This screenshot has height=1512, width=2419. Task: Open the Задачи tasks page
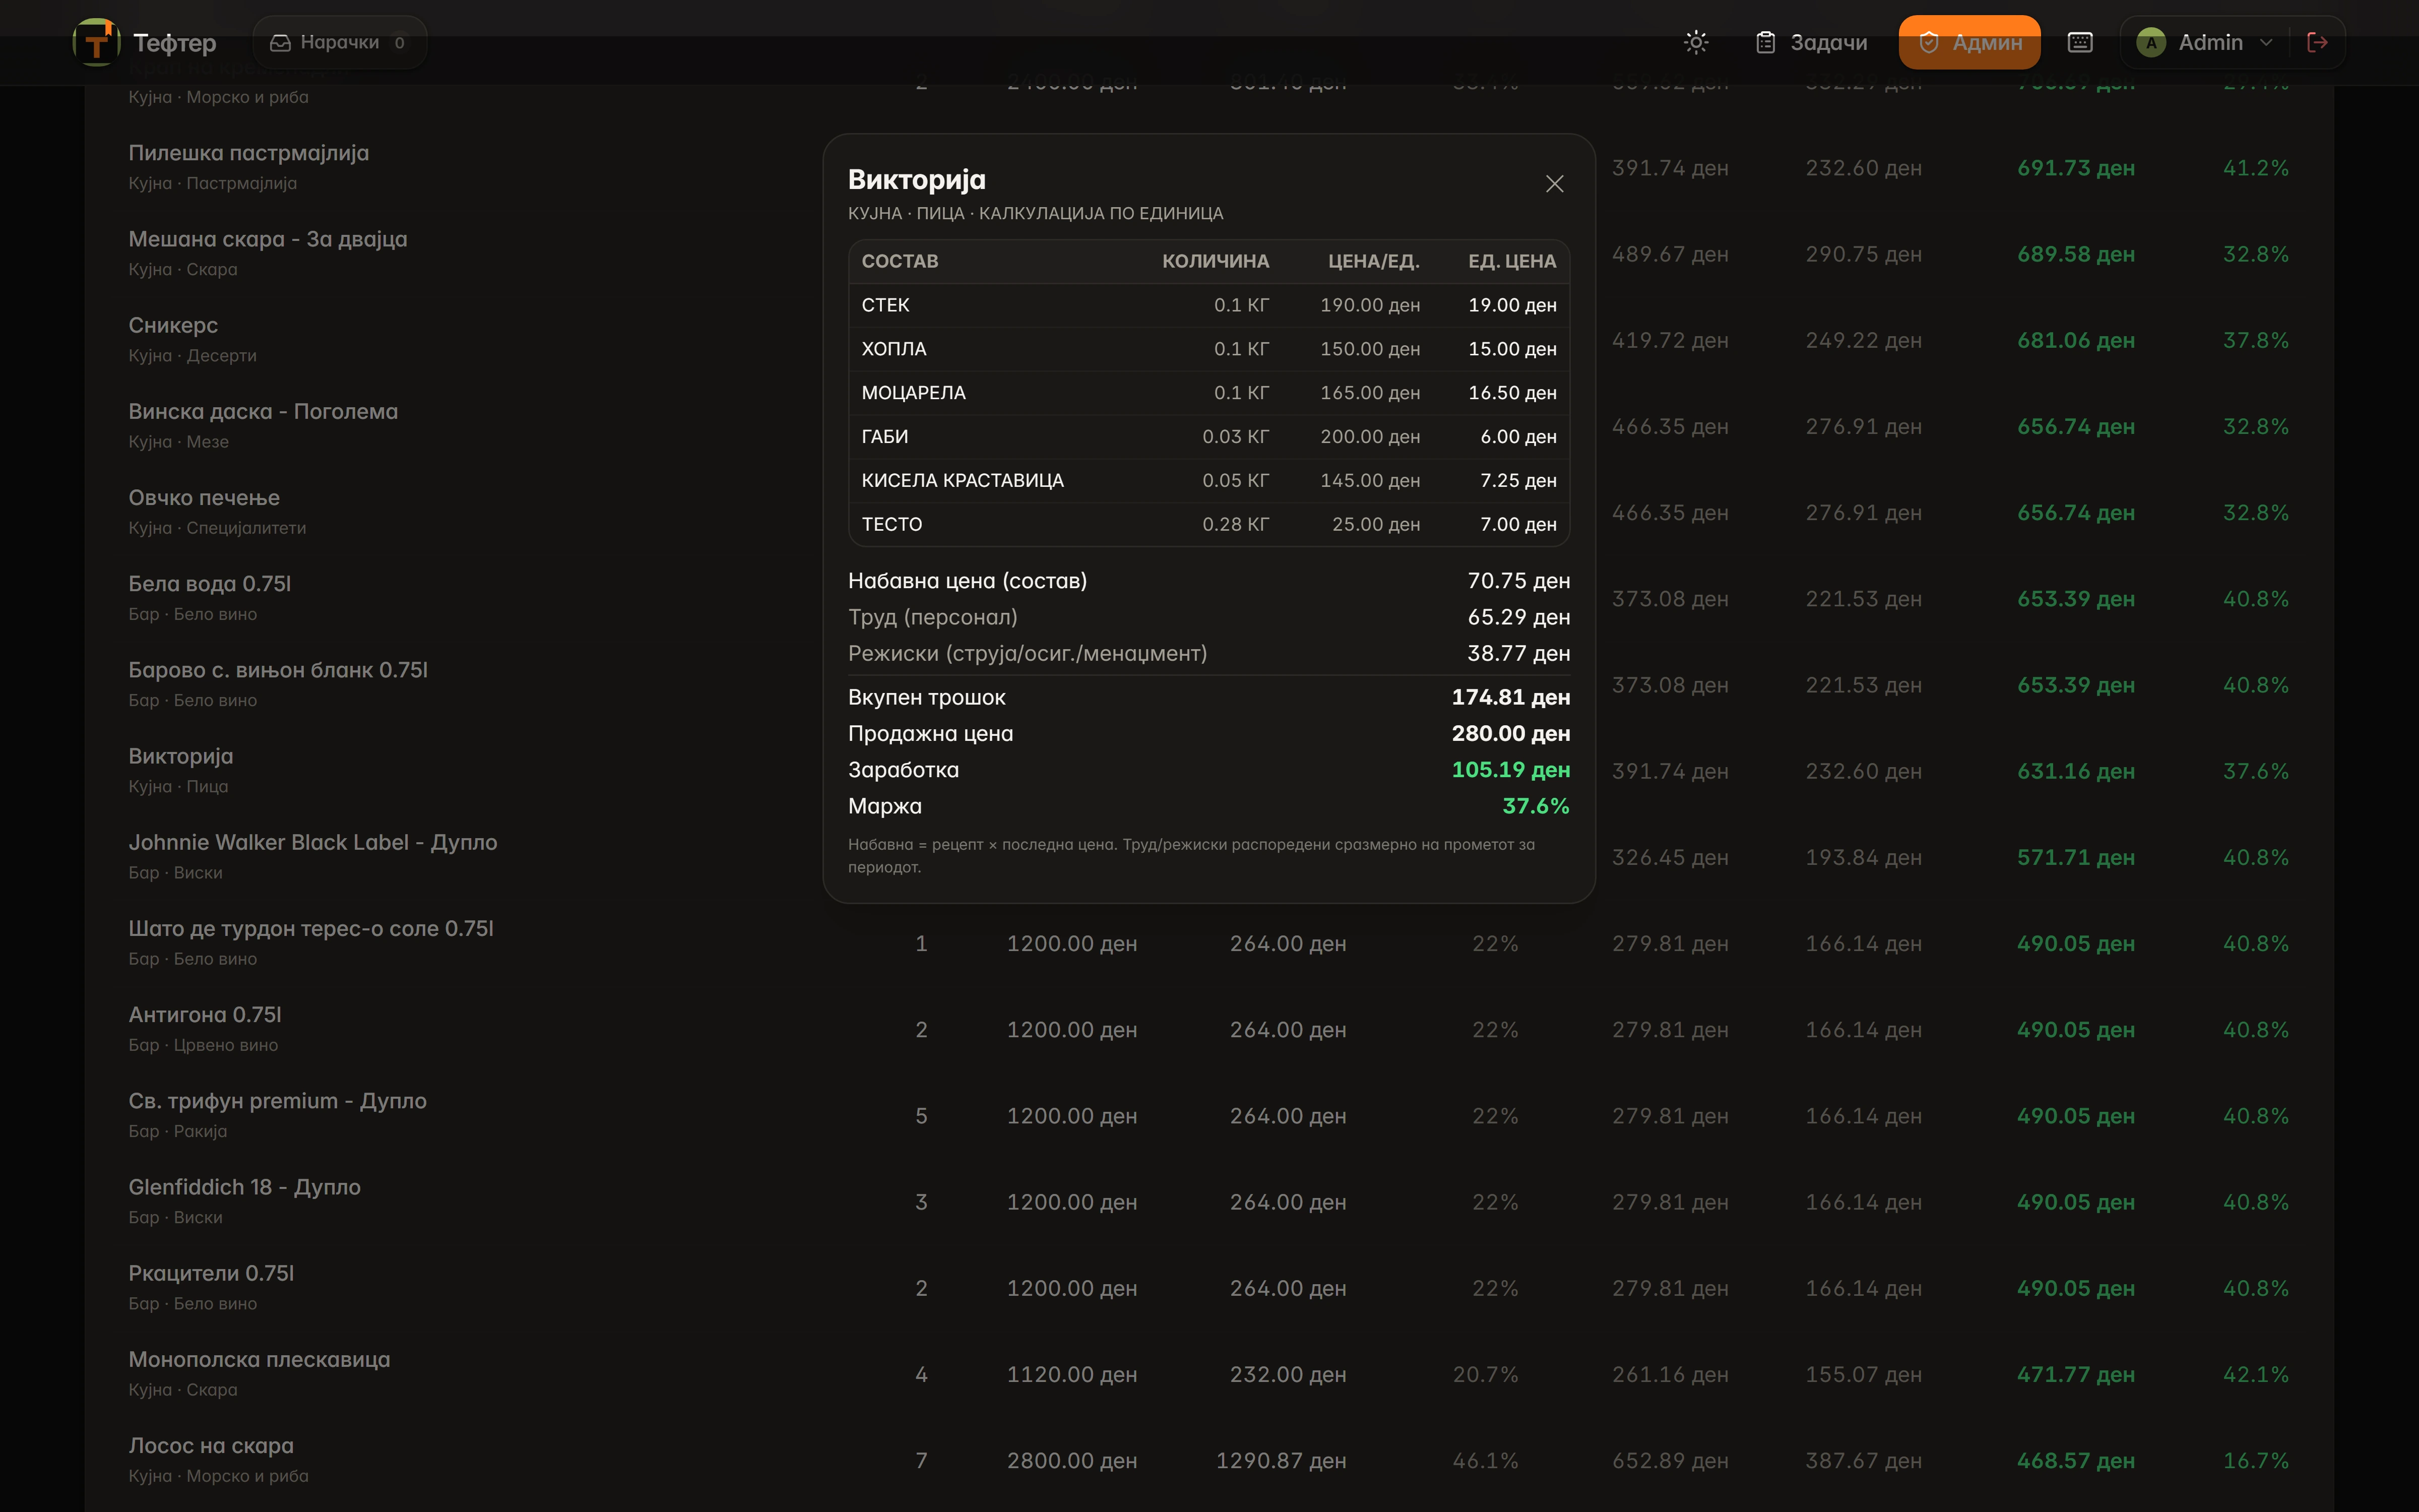click(1811, 42)
